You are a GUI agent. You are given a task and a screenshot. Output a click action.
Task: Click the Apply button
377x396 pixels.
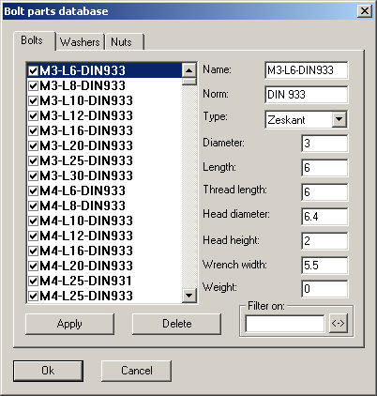pos(69,324)
